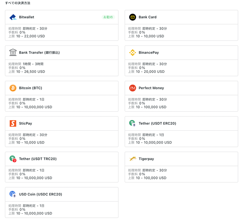This screenshot has height=221, width=242.
Task: Click the Bank Transfer building icon
Action: click(13, 53)
